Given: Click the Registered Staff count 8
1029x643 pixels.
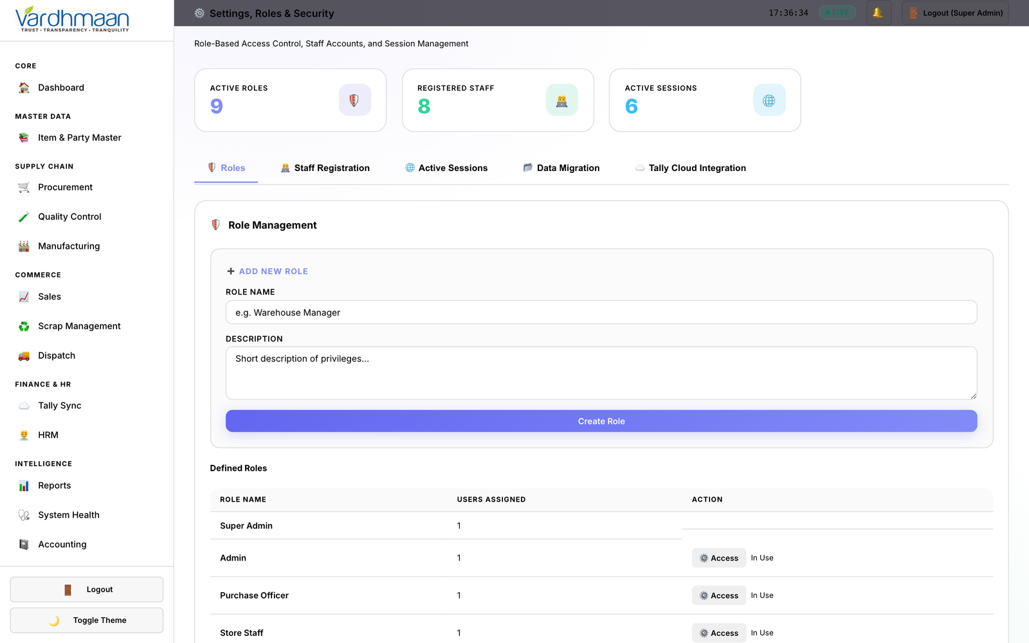Looking at the screenshot, I should (424, 106).
